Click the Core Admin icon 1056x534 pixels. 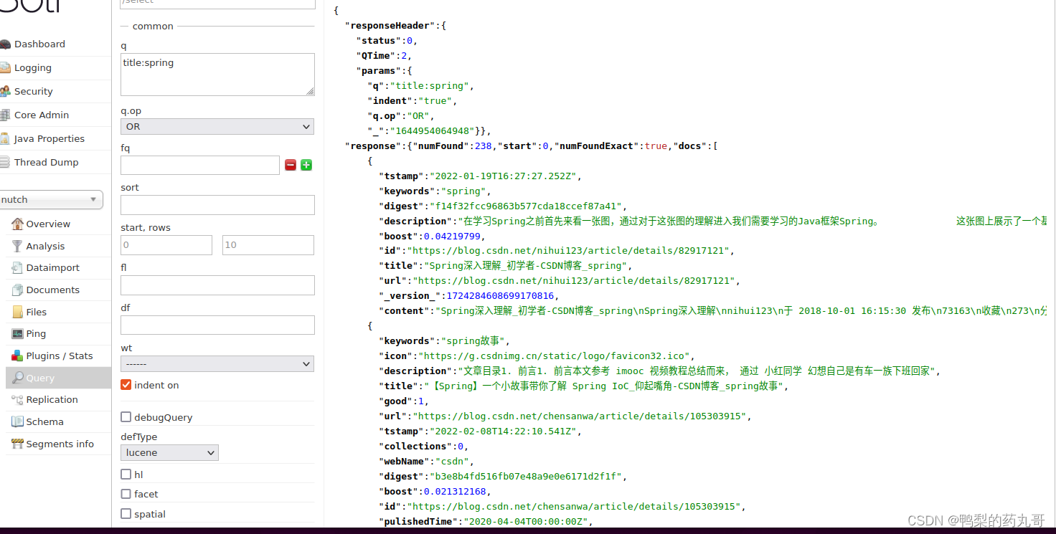[5, 115]
